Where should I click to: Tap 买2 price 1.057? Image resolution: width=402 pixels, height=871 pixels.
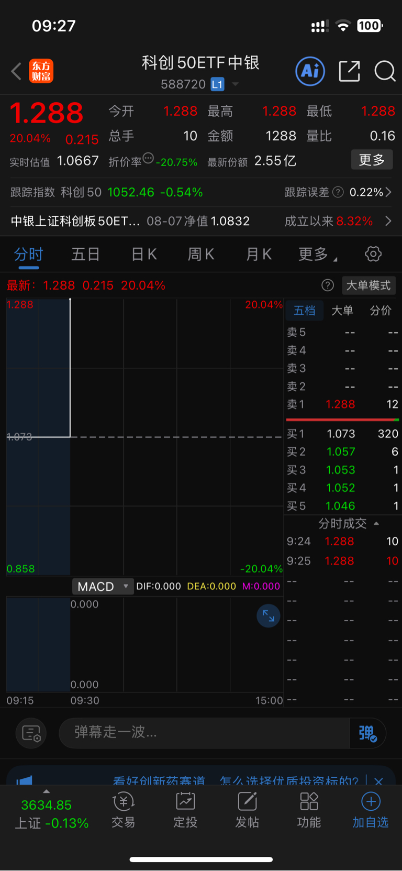[341, 451]
